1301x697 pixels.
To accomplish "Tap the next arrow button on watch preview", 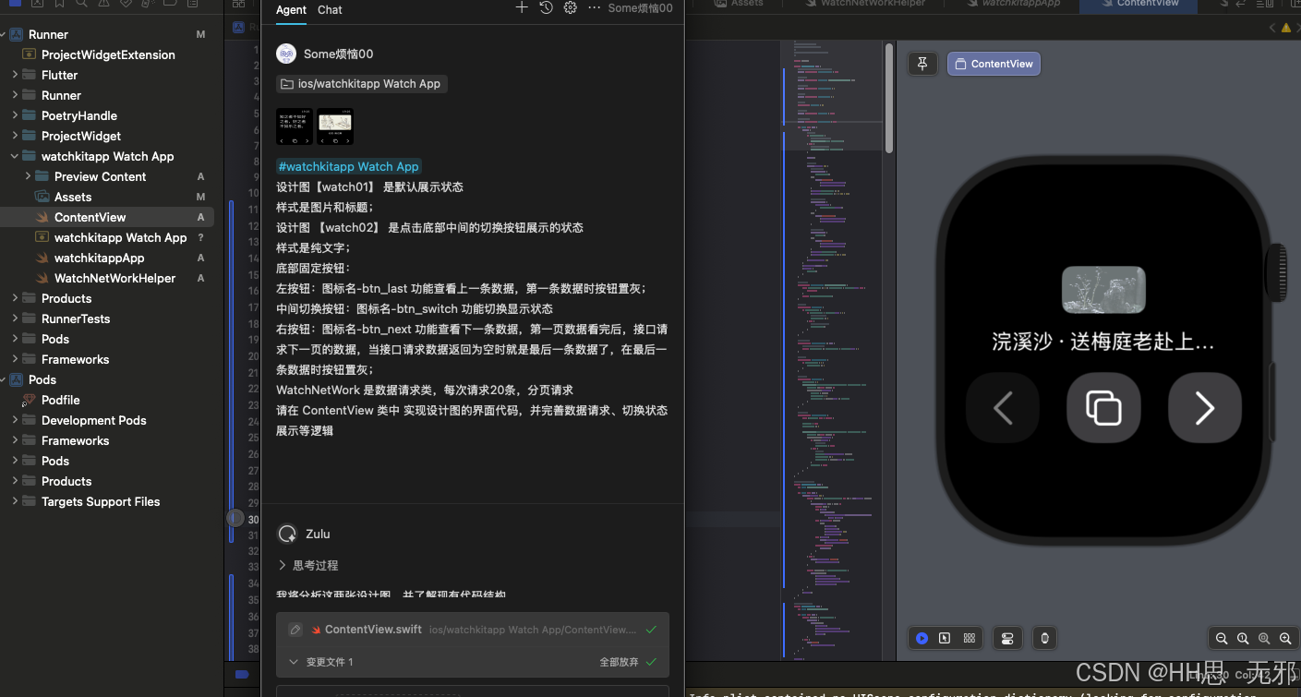I will [x=1204, y=407].
